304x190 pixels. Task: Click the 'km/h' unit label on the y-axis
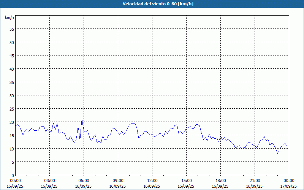coord(9,17)
